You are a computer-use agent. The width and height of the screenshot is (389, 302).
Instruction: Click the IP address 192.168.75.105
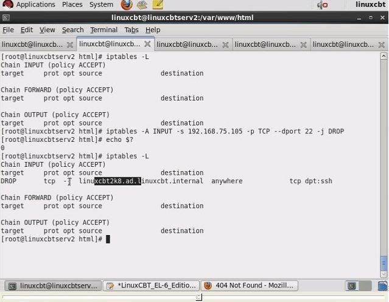click(x=215, y=132)
